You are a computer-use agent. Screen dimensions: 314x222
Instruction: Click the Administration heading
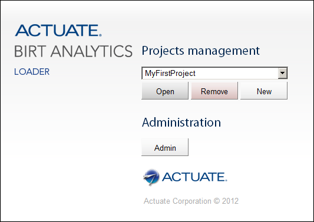coord(181,122)
